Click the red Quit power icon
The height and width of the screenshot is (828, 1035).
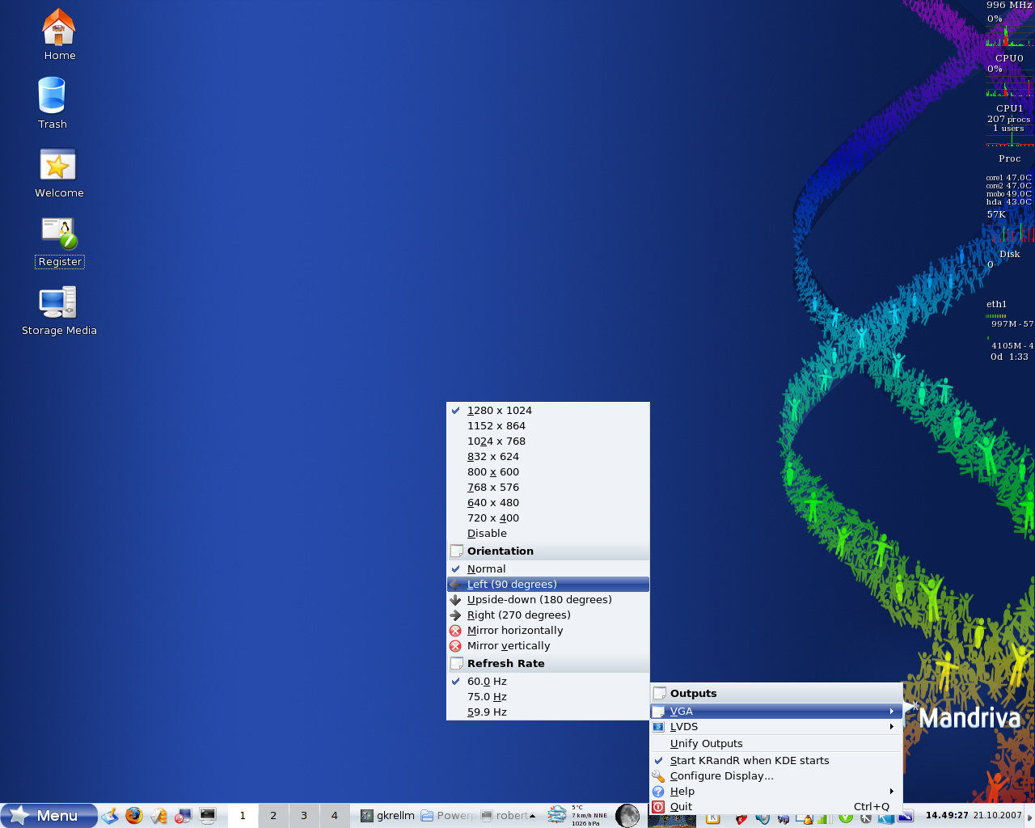pyautogui.click(x=658, y=807)
